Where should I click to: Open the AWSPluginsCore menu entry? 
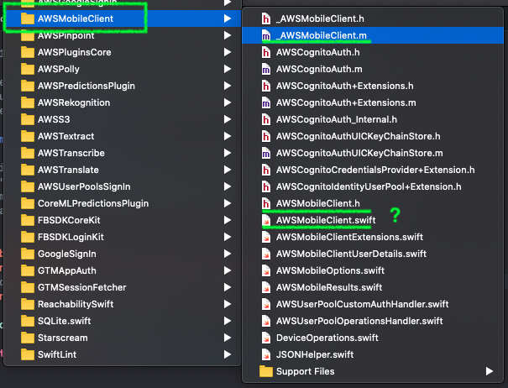(122, 52)
